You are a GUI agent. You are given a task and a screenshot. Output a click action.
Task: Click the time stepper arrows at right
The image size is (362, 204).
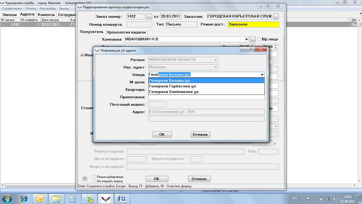tap(276, 46)
